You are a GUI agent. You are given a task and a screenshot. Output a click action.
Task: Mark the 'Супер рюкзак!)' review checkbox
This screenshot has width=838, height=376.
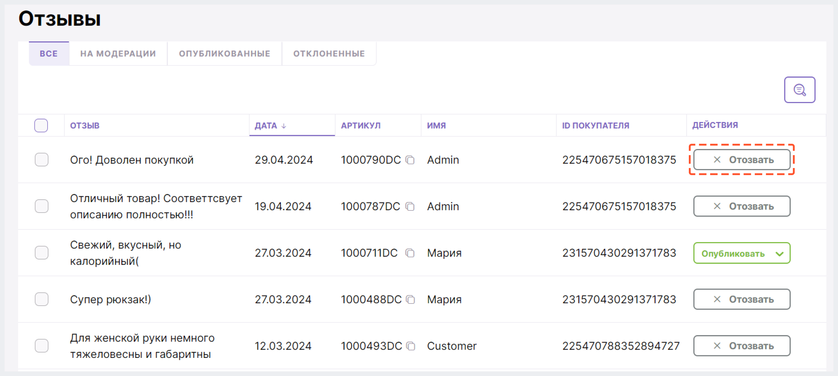pos(42,300)
